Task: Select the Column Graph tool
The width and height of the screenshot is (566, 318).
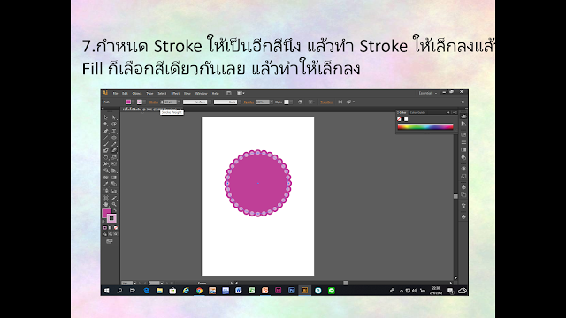Action: (114, 191)
